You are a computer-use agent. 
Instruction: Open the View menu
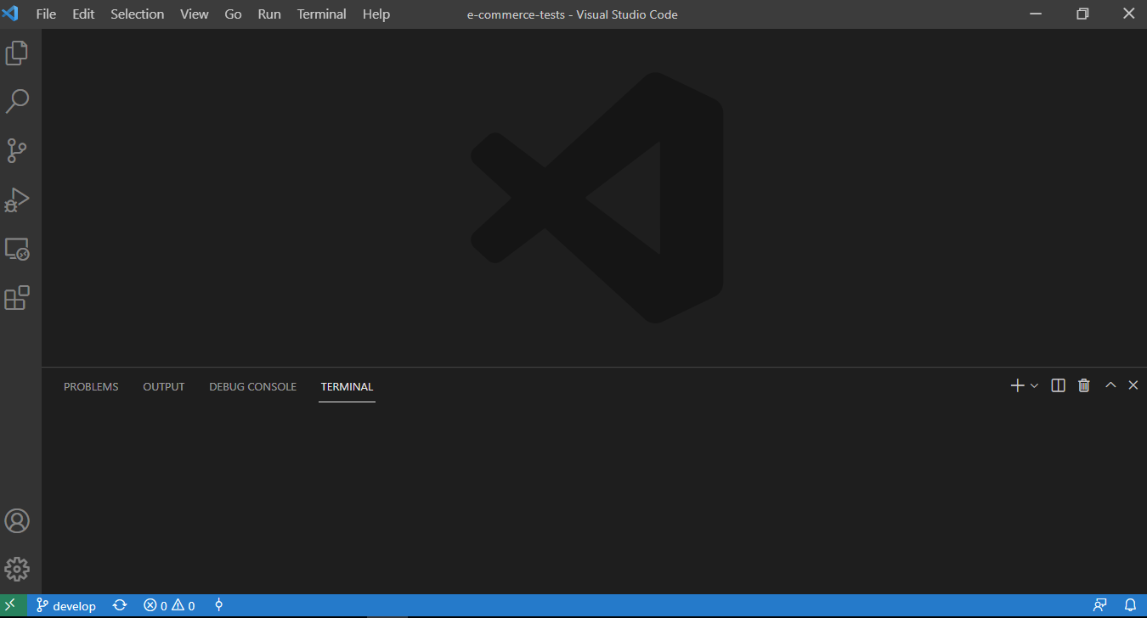(x=195, y=14)
